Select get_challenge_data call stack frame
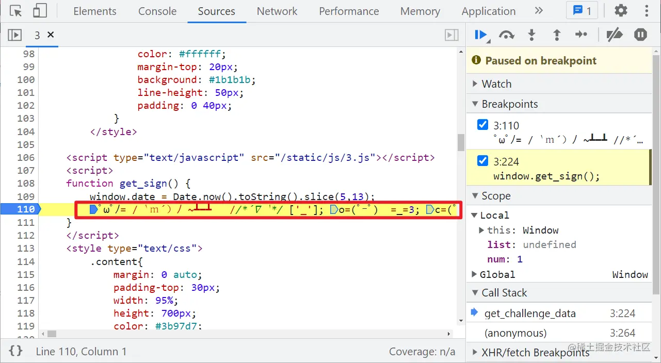 pos(559,313)
